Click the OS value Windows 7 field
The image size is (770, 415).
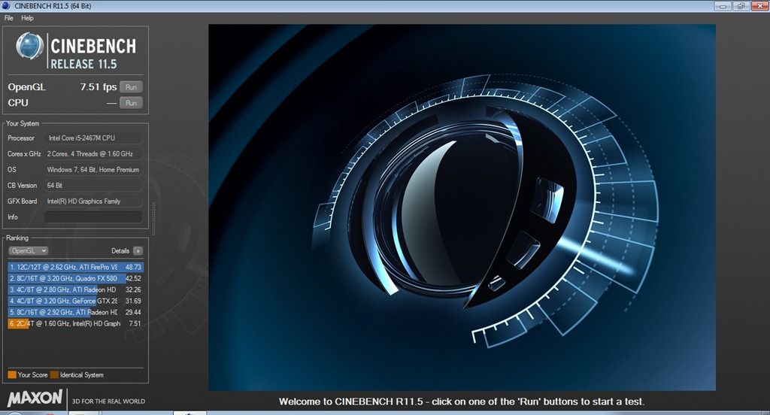pos(93,169)
